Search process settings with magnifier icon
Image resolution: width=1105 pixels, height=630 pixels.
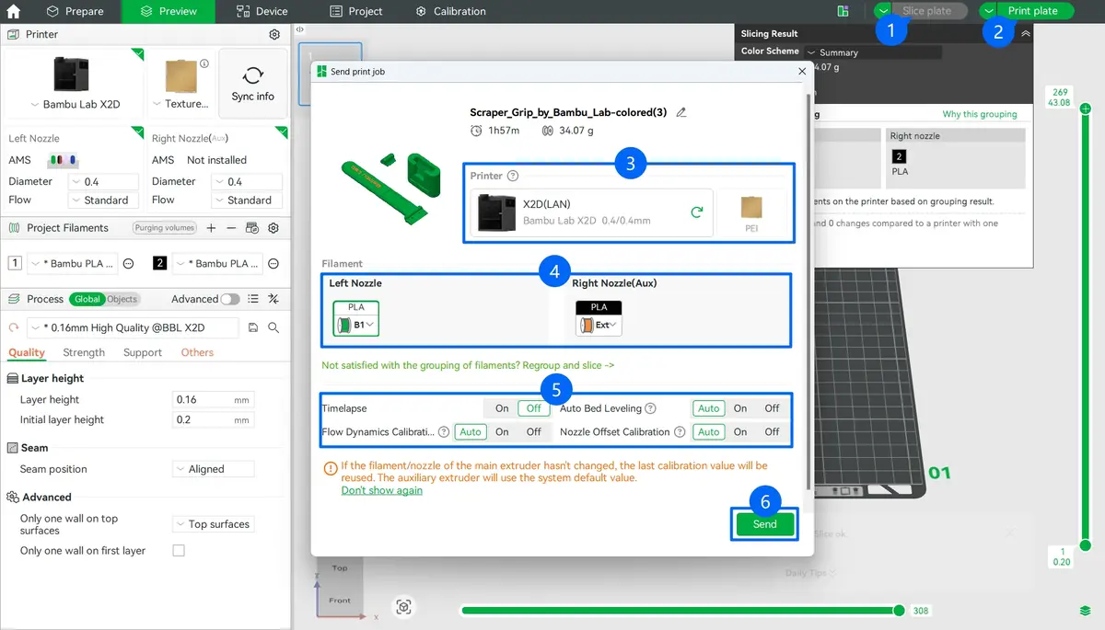tap(273, 327)
